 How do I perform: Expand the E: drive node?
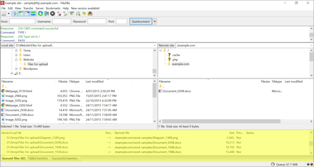coord(12,73)
